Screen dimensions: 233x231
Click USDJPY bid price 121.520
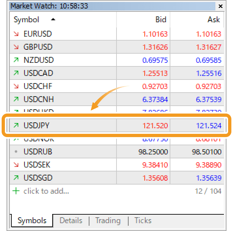155,126
